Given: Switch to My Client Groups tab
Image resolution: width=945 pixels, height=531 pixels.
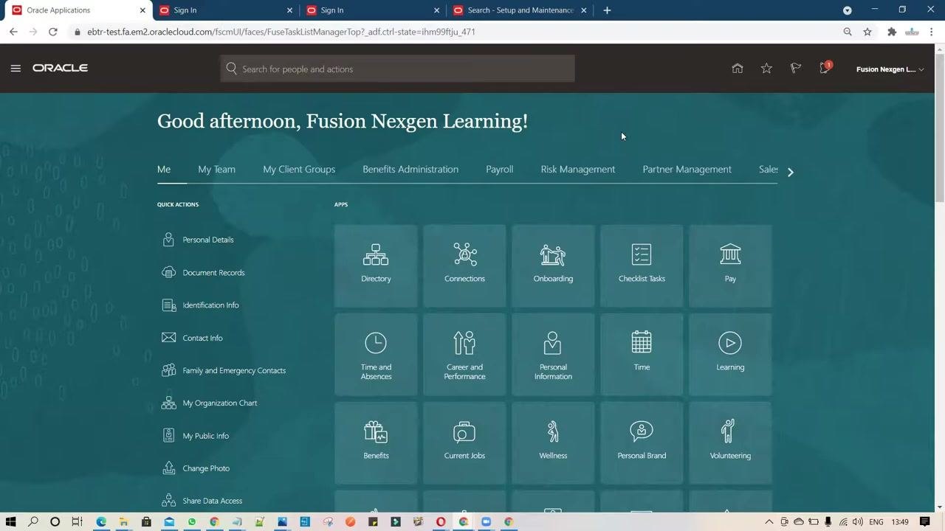Looking at the screenshot, I should (x=299, y=170).
